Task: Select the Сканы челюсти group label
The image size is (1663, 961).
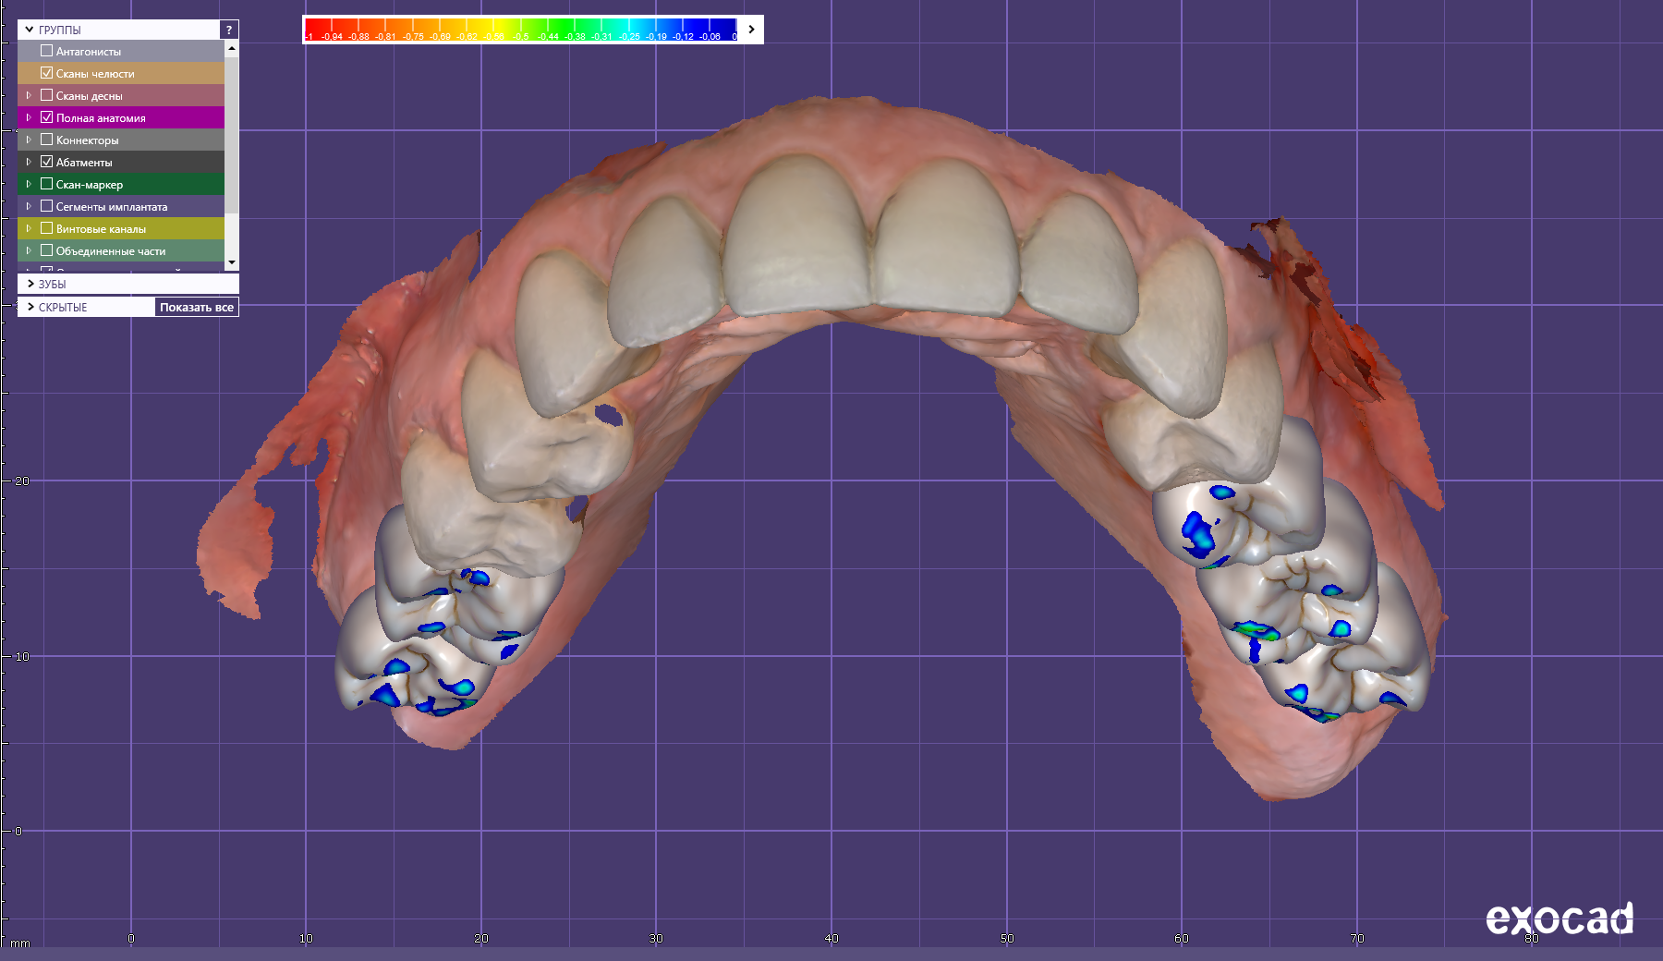Action: (95, 74)
